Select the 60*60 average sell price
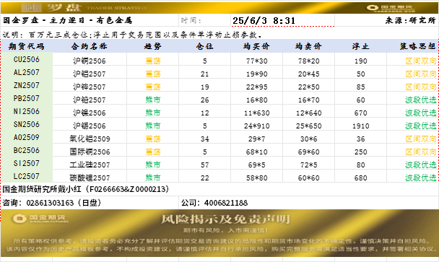 pyautogui.click(x=308, y=178)
